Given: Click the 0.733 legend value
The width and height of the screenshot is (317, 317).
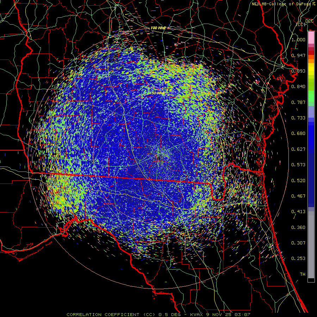Looking at the screenshot, I should [x=298, y=118].
